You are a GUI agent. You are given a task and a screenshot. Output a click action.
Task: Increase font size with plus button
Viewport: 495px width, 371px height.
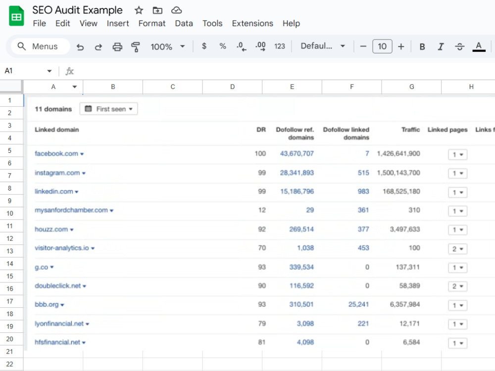point(401,46)
